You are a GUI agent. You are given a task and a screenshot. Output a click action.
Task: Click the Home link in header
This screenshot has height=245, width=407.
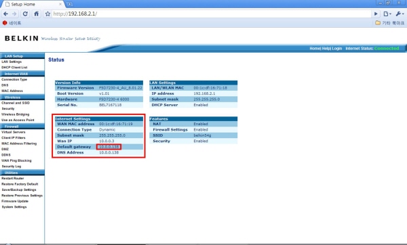point(315,49)
